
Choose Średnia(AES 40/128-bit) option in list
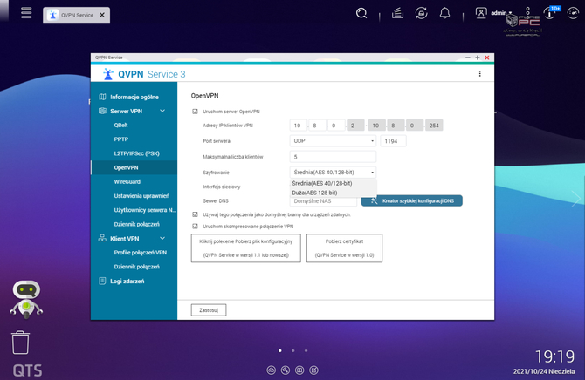click(x=334, y=183)
